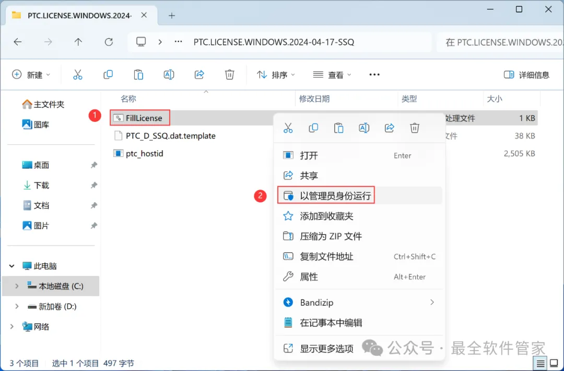Sort by the 名称 column header
This screenshot has height=371, width=564.
click(x=128, y=98)
